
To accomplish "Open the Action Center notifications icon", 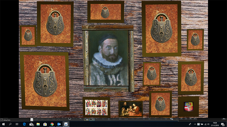I will (x=223, y=124).
